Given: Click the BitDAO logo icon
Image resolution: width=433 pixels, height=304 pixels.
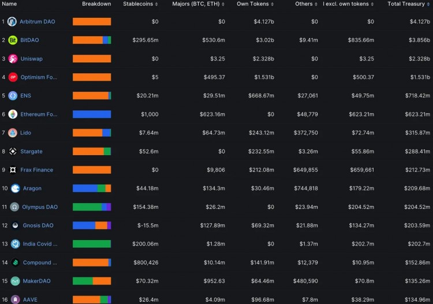Looking at the screenshot, I should pyautogui.click(x=13, y=40).
